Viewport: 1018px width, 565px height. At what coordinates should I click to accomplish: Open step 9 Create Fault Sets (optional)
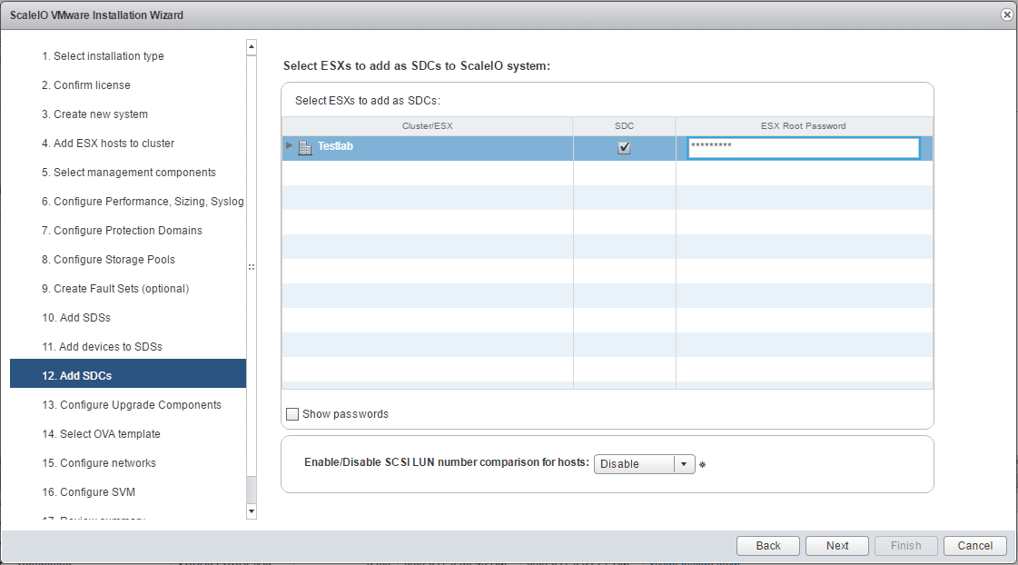click(x=115, y=288)
